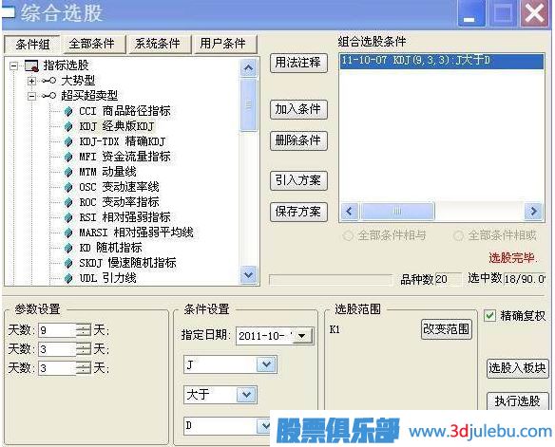Click the MTM 动量线 indicator icon

tap(68, 173)
